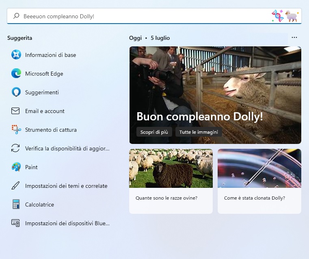This screenshot has height=259, width=309.
Task: Pick 'Strumento di cattura' text
Action: 51,130
